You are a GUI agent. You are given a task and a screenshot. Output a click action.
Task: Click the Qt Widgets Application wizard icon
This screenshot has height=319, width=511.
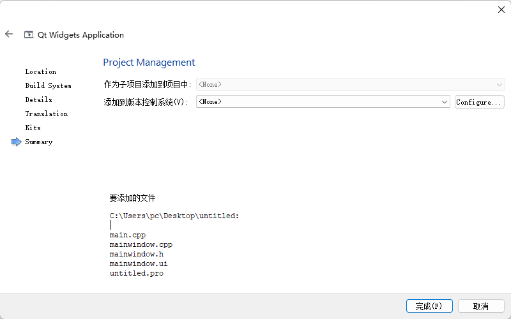pos(29,35)
